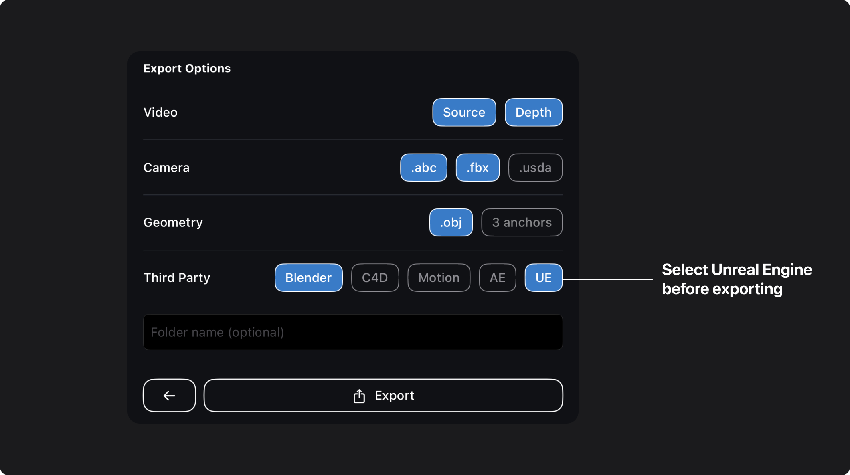Select the Motion export preset
850x475 pixels.
click(439, 277)
